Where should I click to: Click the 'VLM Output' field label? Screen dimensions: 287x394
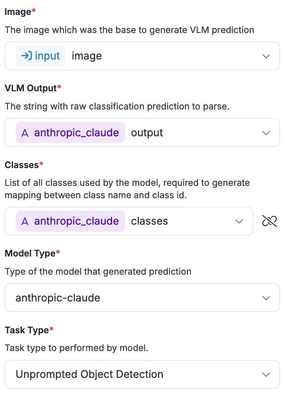(31, 88)
